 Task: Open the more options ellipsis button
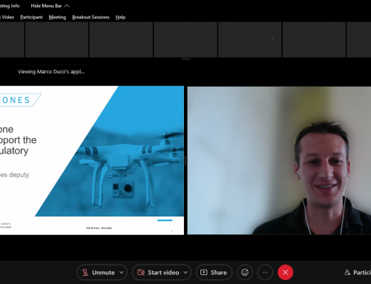pyautogui.click(x=265, y=272)
